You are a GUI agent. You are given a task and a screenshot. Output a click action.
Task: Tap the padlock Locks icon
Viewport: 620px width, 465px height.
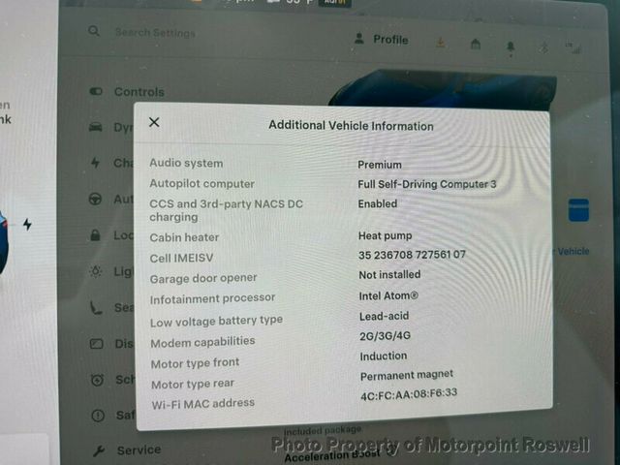click(96, 234)
